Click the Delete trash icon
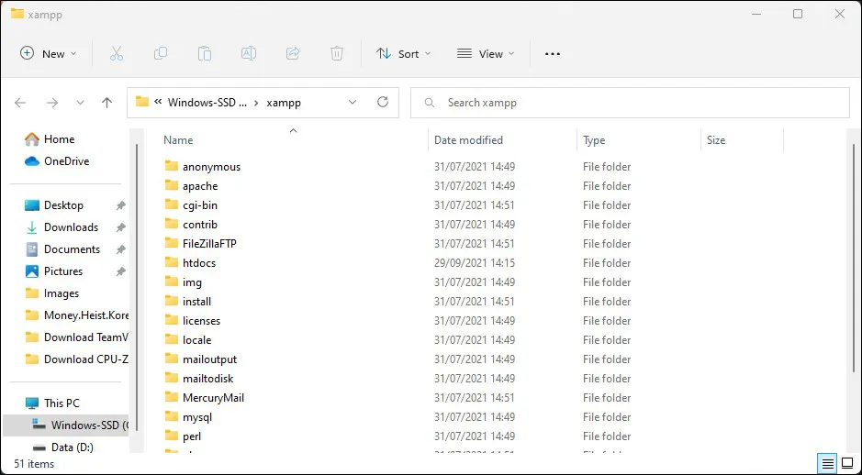This screenshot has width=862, height=475. [337, 53]
